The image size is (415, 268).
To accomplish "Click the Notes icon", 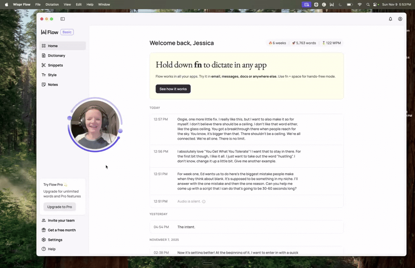I will [x=44, y=85].
